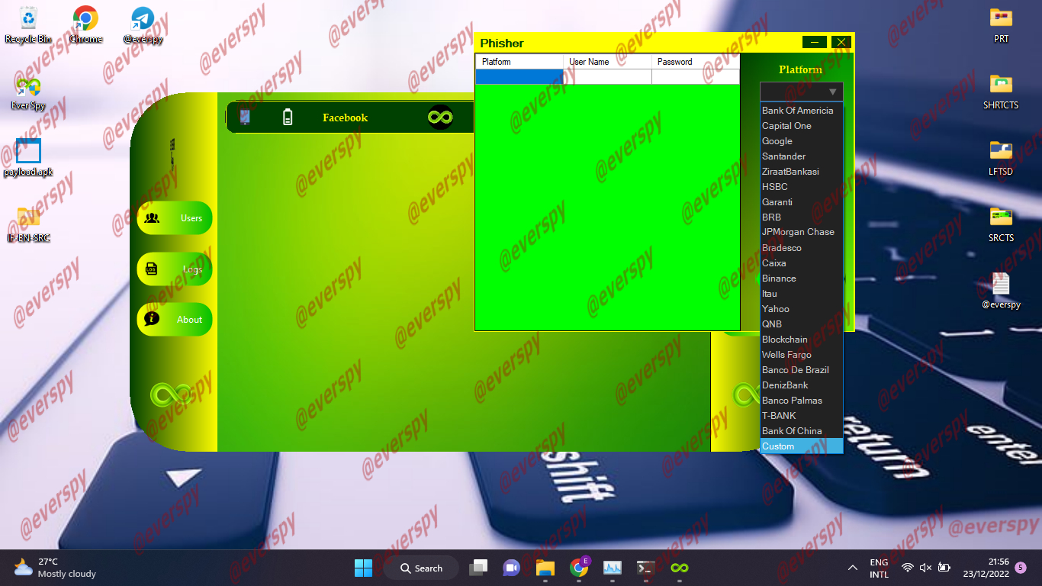Close the Phisher window
The height and width of the screenshot is (586, 1042).
tap(841, 42)
